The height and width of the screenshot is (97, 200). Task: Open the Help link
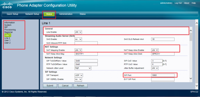click(193, 3)
